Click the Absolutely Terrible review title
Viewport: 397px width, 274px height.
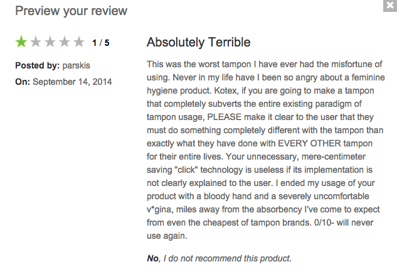pos(198,42)
